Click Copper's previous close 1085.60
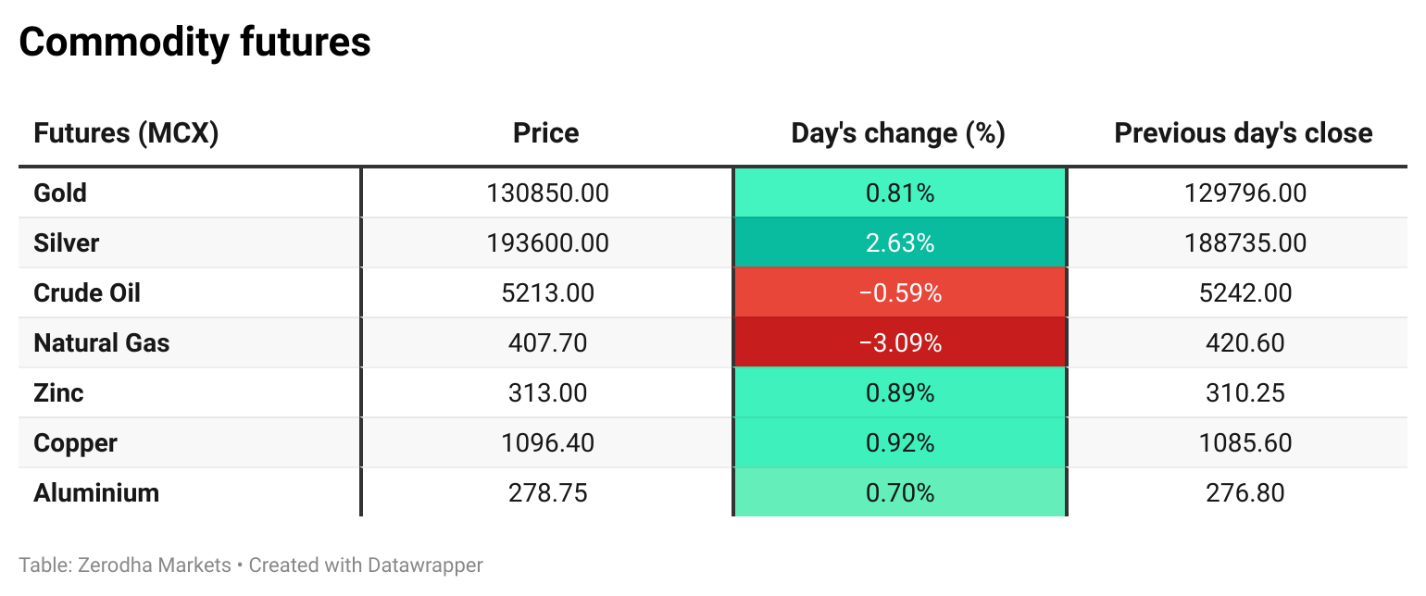The height and width of the screenshot is (596, 1426). [1245, 443]
